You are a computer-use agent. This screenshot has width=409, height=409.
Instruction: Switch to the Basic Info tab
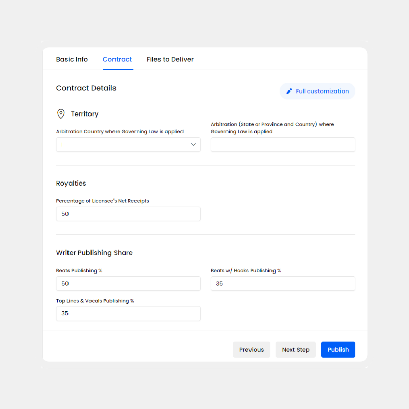point(72,59)
